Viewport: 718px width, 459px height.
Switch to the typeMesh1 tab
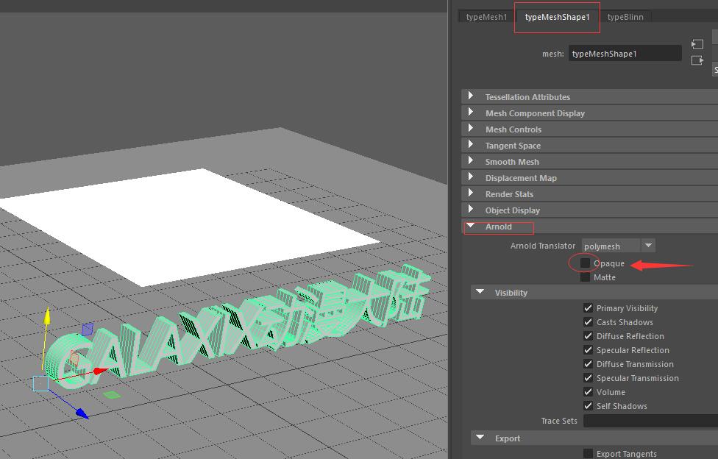tap(486, 17)
